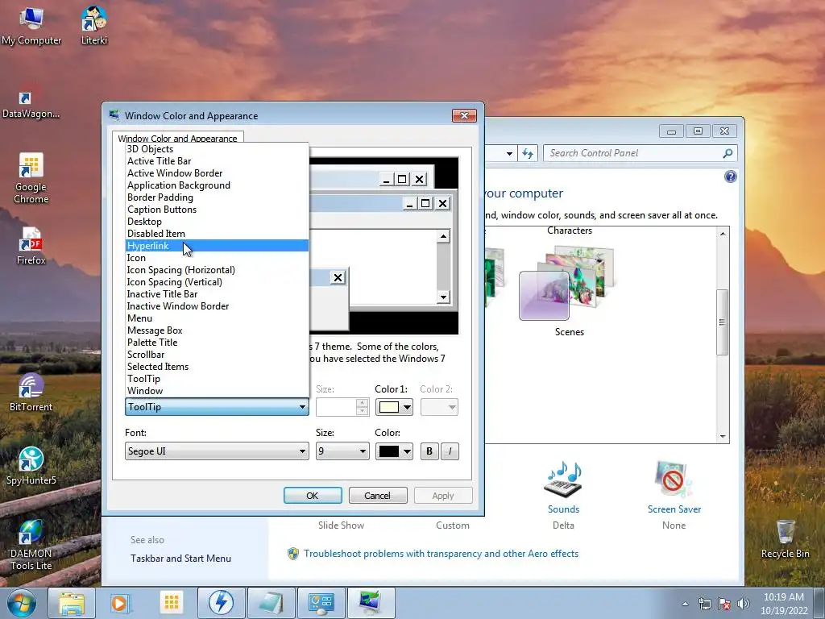Pick Scrollbar from item list

click(217, 355)
